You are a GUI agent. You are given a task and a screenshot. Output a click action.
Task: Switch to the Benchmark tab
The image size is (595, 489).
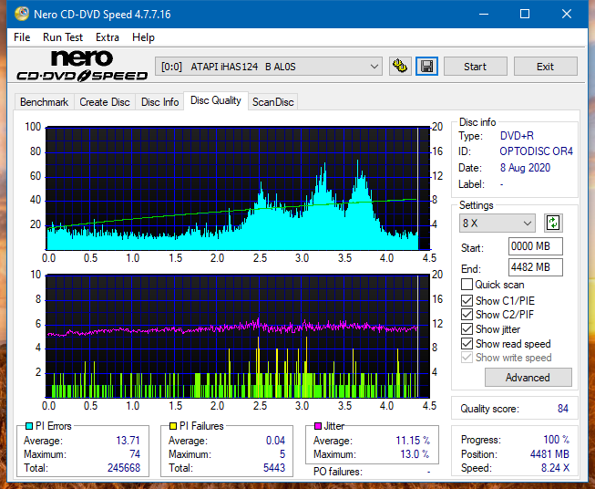[x=45, y=102]
